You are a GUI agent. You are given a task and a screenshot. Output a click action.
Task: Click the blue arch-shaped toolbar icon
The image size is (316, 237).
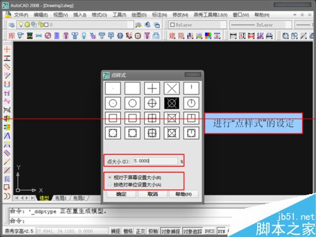click(156, 35)
